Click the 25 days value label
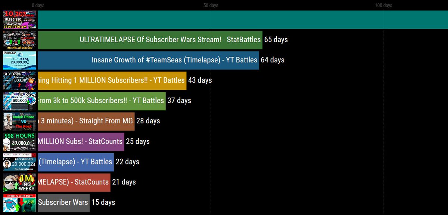Image resolution: width=448 pixels, height=215 pixels. coord(138,141)
